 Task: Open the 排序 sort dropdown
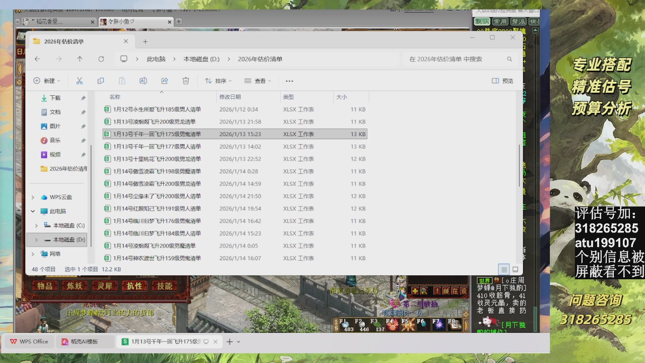pyautogui.click(x=218, y=81)
